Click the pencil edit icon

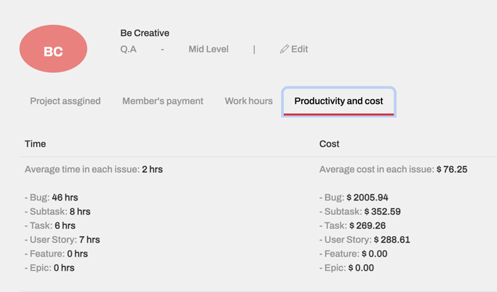tap(284, 49)
